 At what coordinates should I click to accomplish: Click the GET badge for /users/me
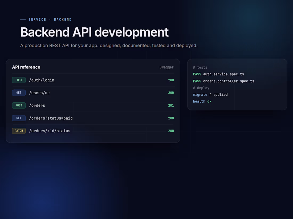point(19,93)
